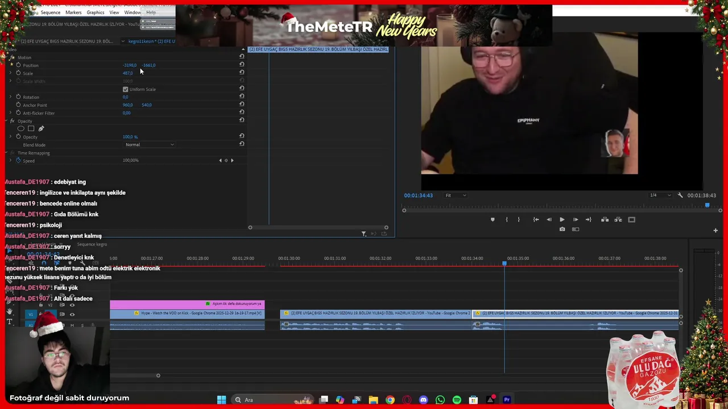The image size is (728, 409).
Task: Reset the Motion effect
Action: 242,56
